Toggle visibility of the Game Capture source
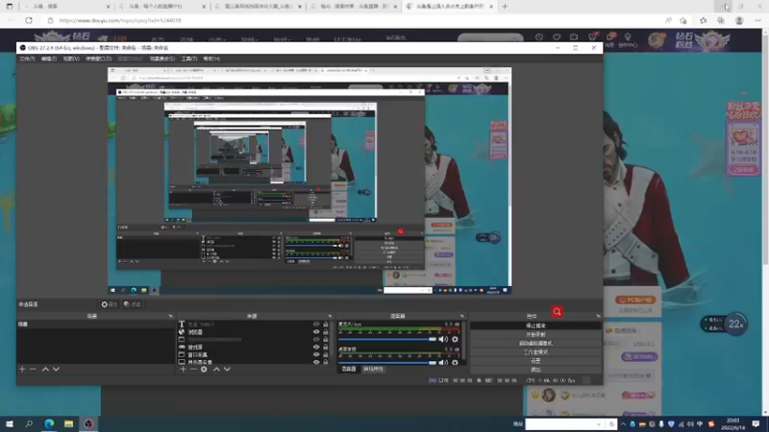Viewport: 769px width, 432px height. click(316, 347)
